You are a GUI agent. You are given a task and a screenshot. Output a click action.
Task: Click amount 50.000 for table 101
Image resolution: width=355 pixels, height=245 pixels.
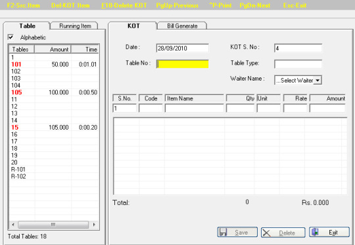point(60,64)
